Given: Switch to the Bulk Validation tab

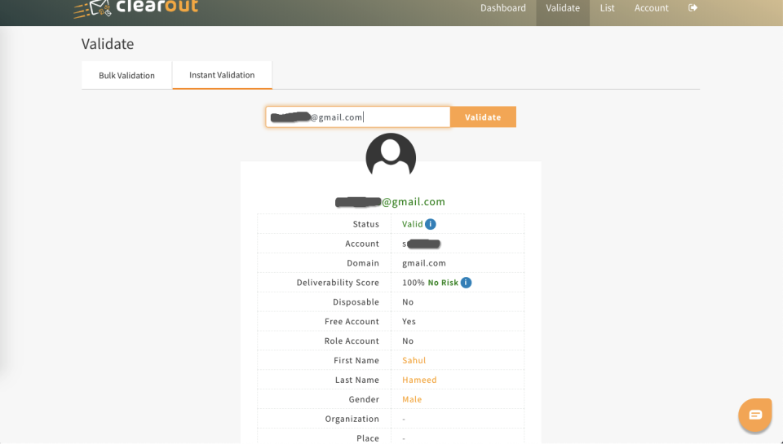Looking at the screenshot, I should click(126, 76).
